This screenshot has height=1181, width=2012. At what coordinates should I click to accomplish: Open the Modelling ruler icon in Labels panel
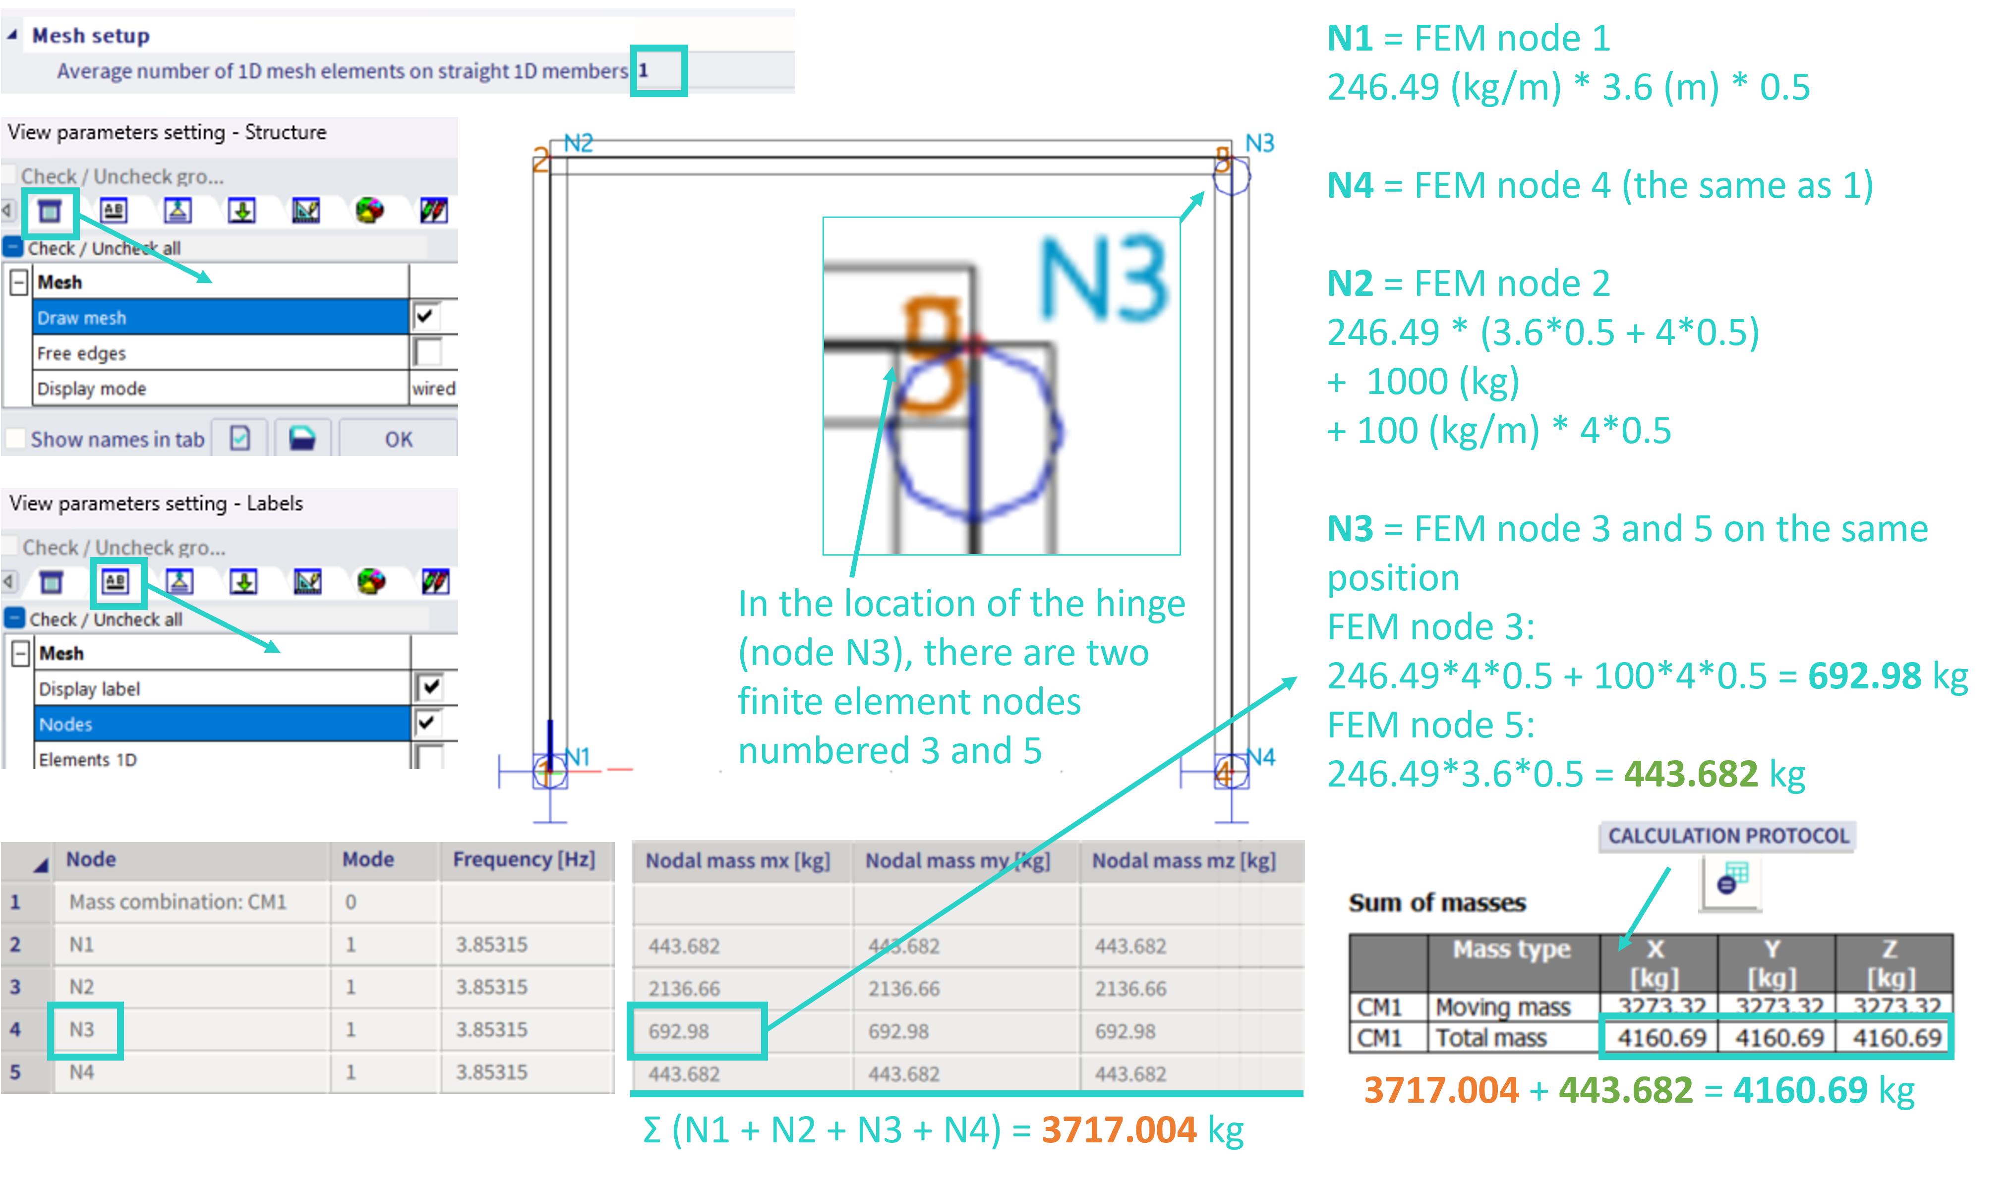pos(307,582)
